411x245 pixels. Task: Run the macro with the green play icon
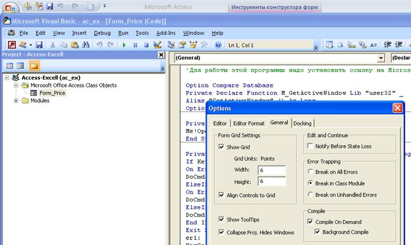[124, 45]
